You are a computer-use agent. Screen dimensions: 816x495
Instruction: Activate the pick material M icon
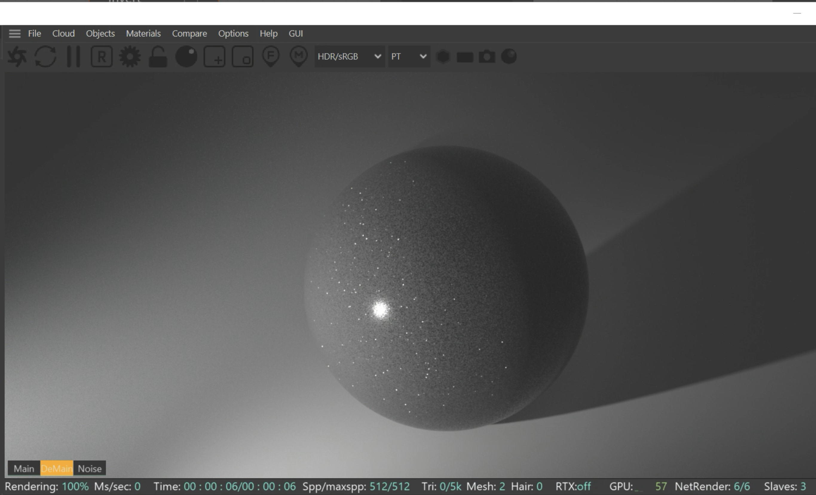tap(299, 56)
